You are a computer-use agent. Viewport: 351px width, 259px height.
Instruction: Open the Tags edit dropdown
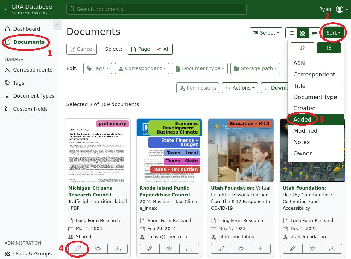click(x=98, y=68)
